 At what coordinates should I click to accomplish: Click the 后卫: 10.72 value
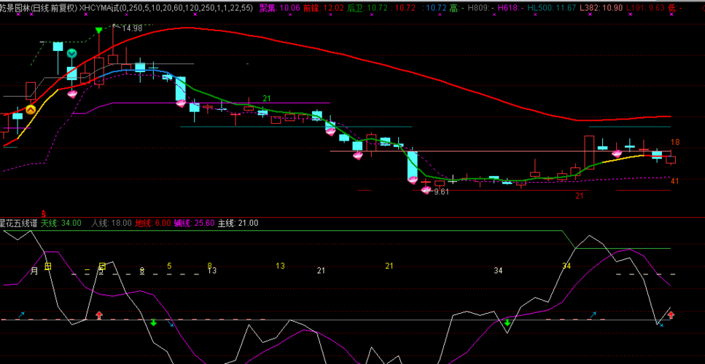click(x=367, y=7)
